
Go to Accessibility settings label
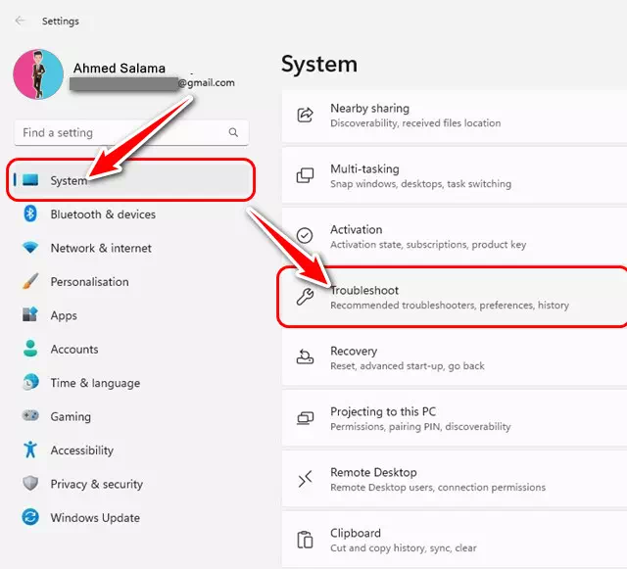[82, 450]
